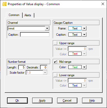Click the Apply button

(42, 101)
